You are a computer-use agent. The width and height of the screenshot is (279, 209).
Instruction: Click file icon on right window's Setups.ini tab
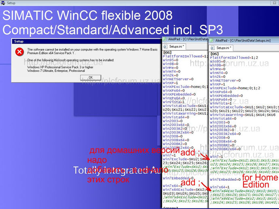(x=212, y=48)
